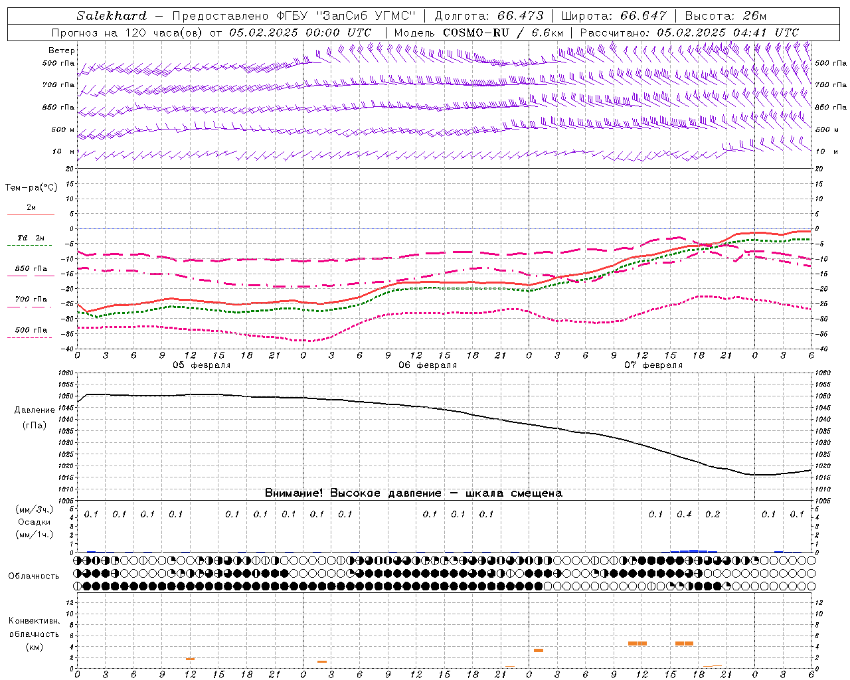
Task: Click the Конвективн. облачность label
Action: point(34,628)
